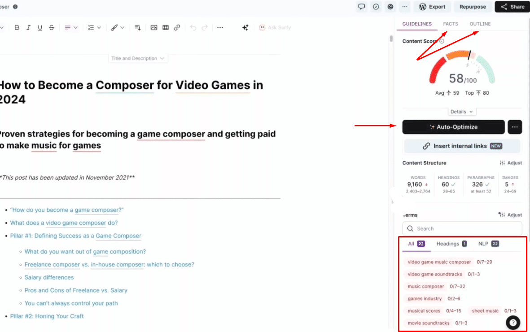Toggle italic text formatting
The width and height of the screenshot is (530, 332).
pyautogui.click(x=28, y=28)
